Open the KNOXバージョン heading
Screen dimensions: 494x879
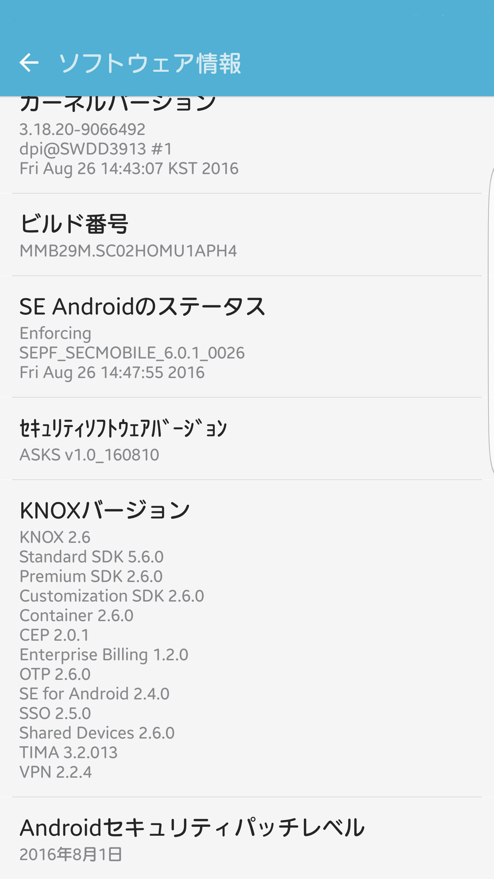[105, 511]
